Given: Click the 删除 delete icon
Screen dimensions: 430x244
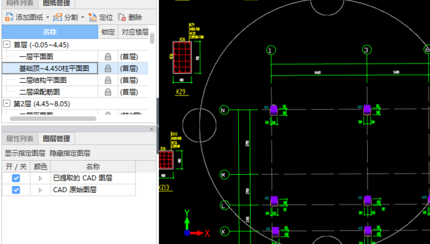Looking at the screenshot, I should [122, 17].
